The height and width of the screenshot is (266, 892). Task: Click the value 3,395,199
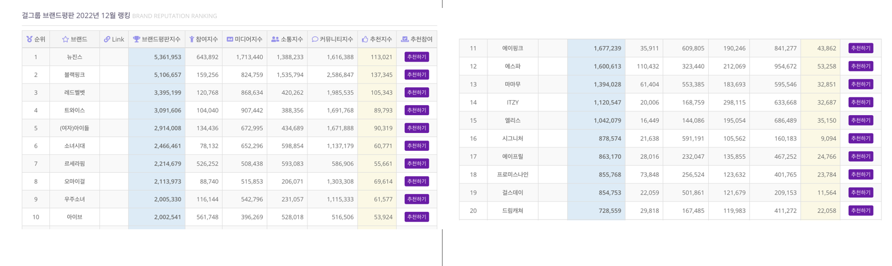(168, 92)
